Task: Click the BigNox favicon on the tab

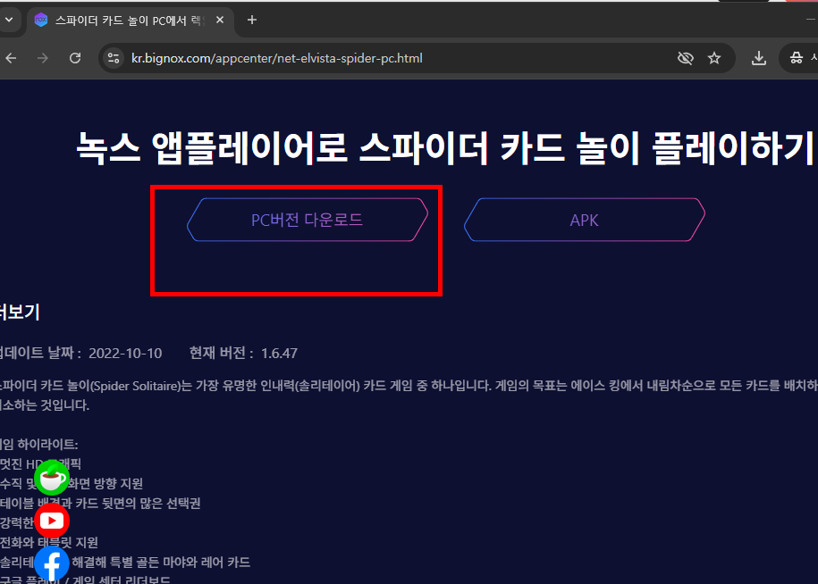Action: [41, 19]
